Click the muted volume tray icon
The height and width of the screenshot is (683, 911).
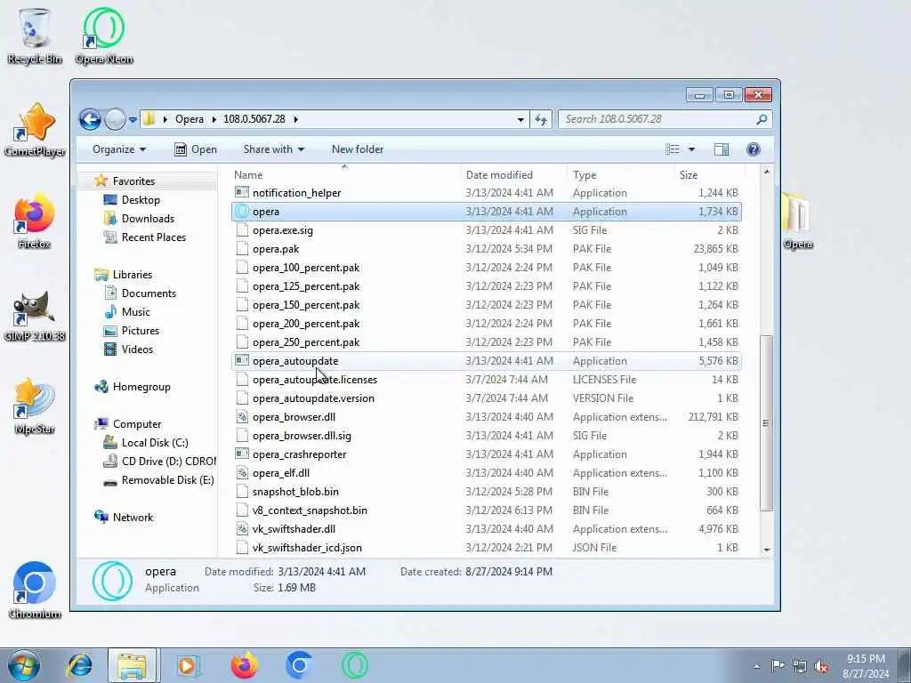(x=821, y=667)
